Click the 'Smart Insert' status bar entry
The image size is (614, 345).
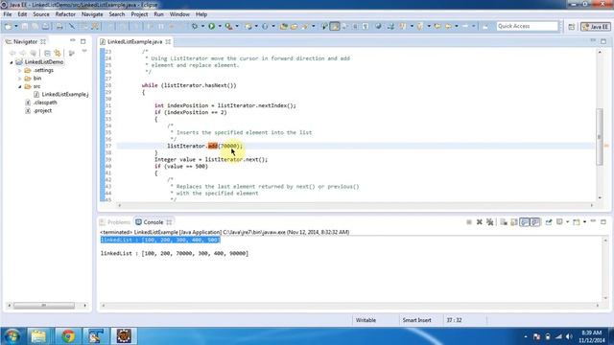click(x=416, y=320)
